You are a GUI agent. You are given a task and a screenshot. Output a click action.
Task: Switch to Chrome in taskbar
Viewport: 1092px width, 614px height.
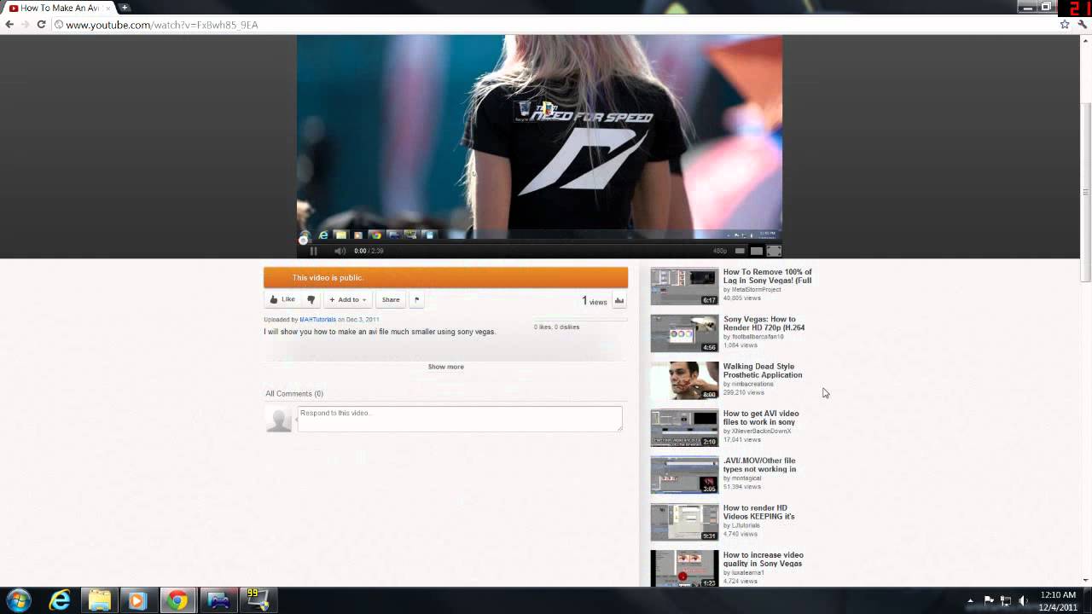click(x=177, y=600)
